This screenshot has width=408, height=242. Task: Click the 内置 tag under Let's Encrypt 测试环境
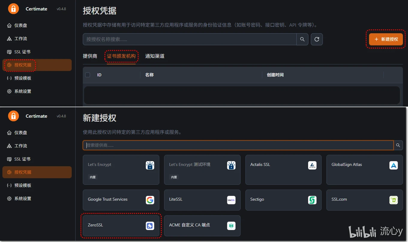coord(174,177)
